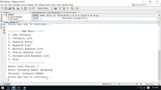Image resolution: width=161 pixels, height=90 pixels.
Task: Click the Redo arrow icon
Action: click(33, 8)
